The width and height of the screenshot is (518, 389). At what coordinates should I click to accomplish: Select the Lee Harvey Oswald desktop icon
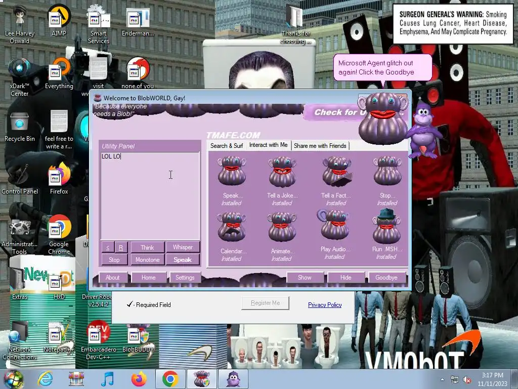point(20,25)
